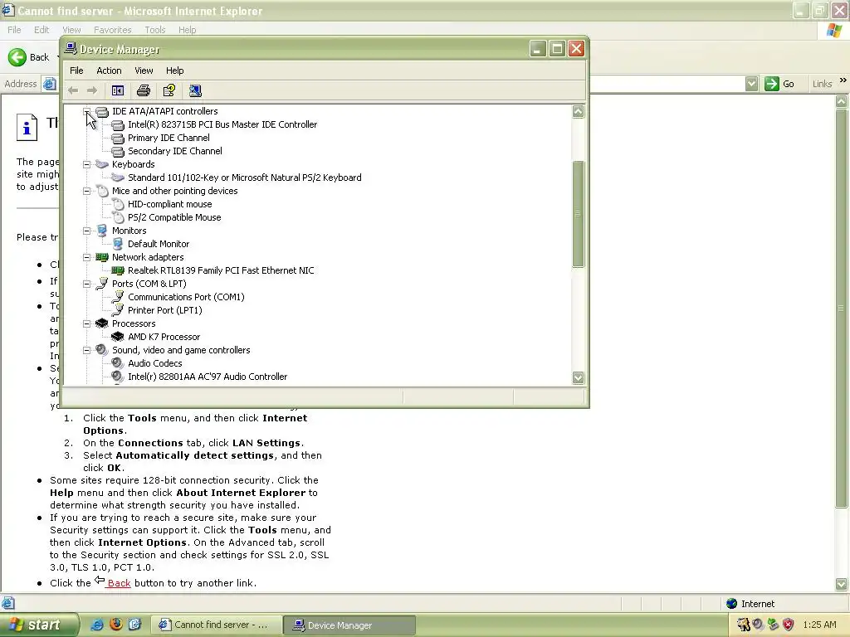Click the Device Manager toolbar Forward arrow
This screenshot has width=850, height=637.
point(92,90)
